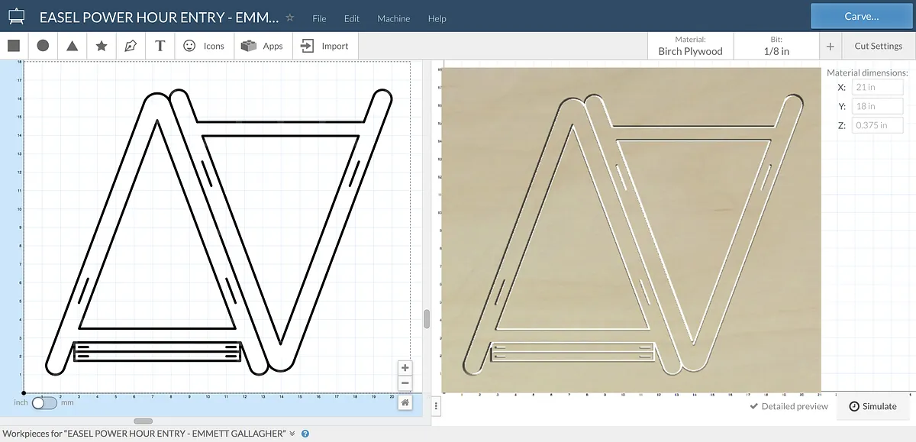Open the Material Birch Plywood selector

point(690,46)
